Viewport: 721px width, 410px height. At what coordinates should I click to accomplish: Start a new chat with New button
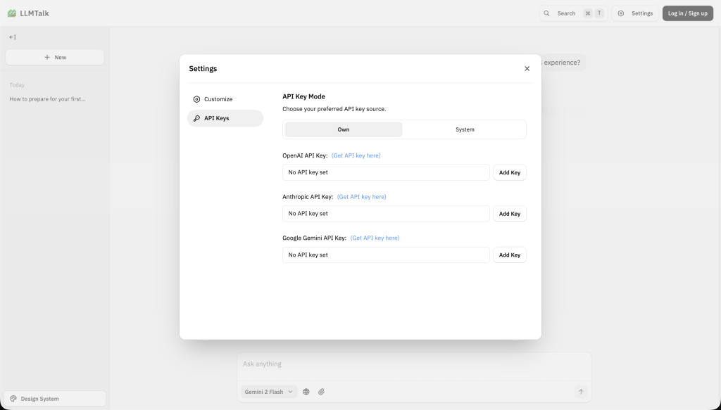click(x=55, y=57)
